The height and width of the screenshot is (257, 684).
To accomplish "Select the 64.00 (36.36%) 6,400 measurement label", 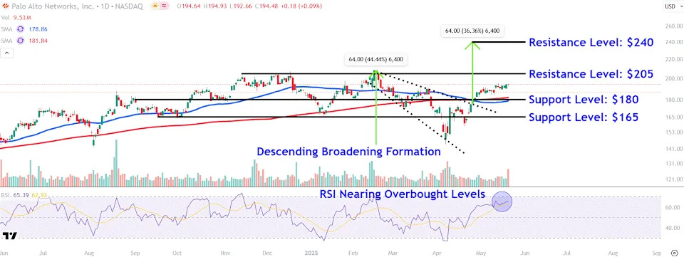I will (x=472, y=31).
